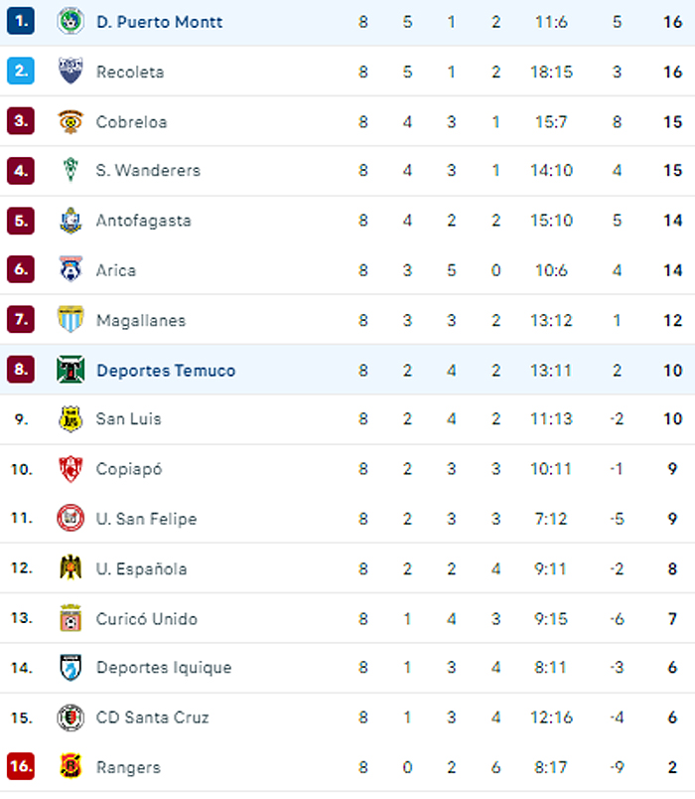Open U. San Felipe team page

point(146,519)
